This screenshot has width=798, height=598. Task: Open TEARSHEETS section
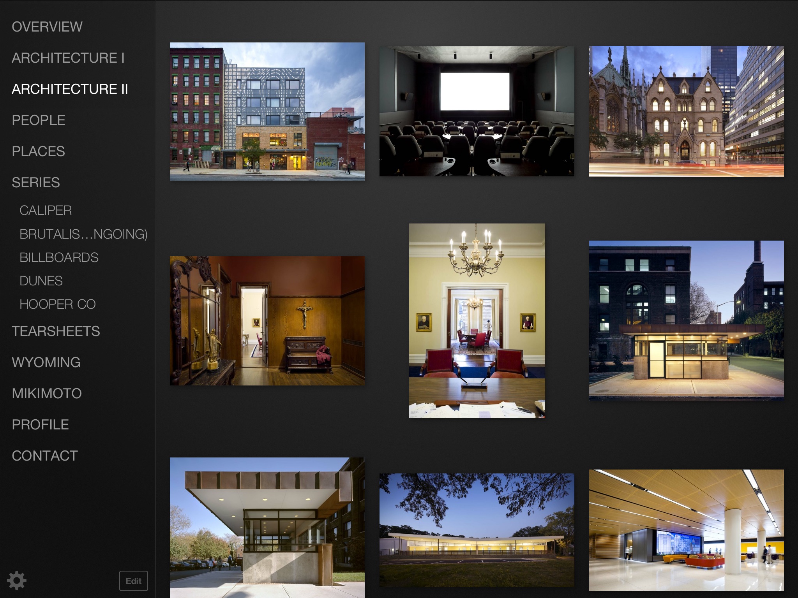(x=56, y=331)
